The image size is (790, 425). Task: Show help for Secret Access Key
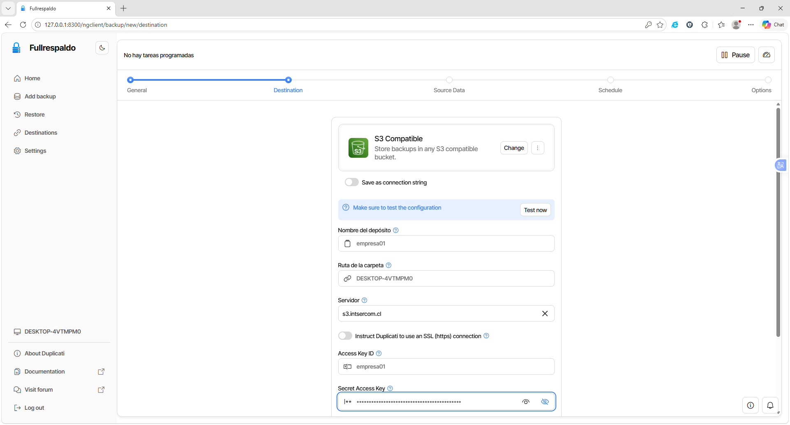(x=390, y=388)
